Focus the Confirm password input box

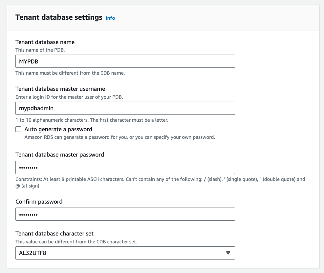(x=125, y=214)
